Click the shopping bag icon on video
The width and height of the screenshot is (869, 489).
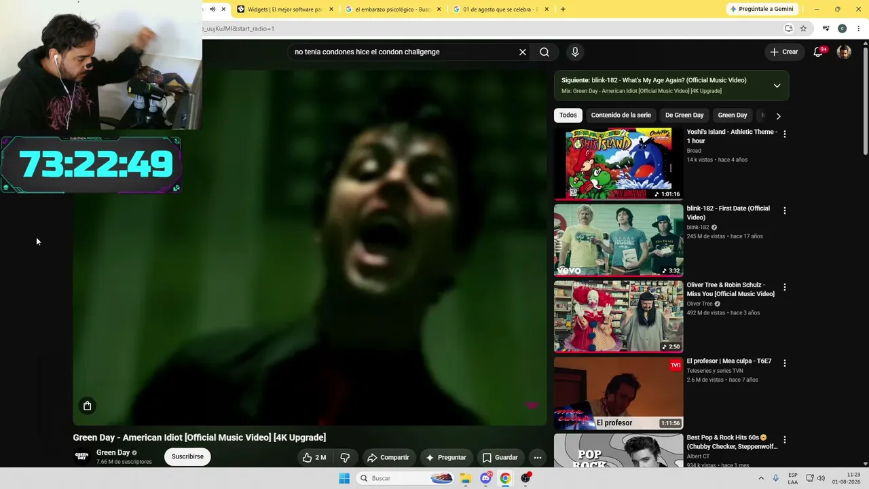point(87,405)
